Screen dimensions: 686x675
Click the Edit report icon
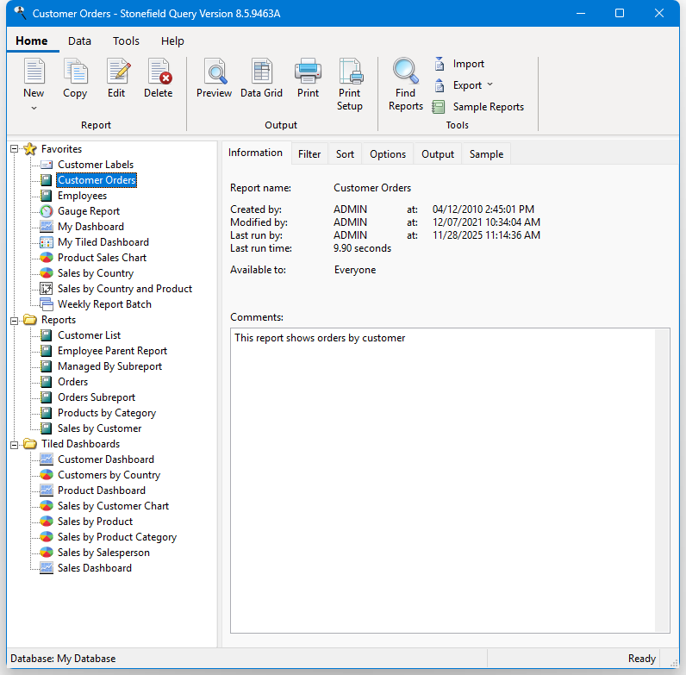116,73
